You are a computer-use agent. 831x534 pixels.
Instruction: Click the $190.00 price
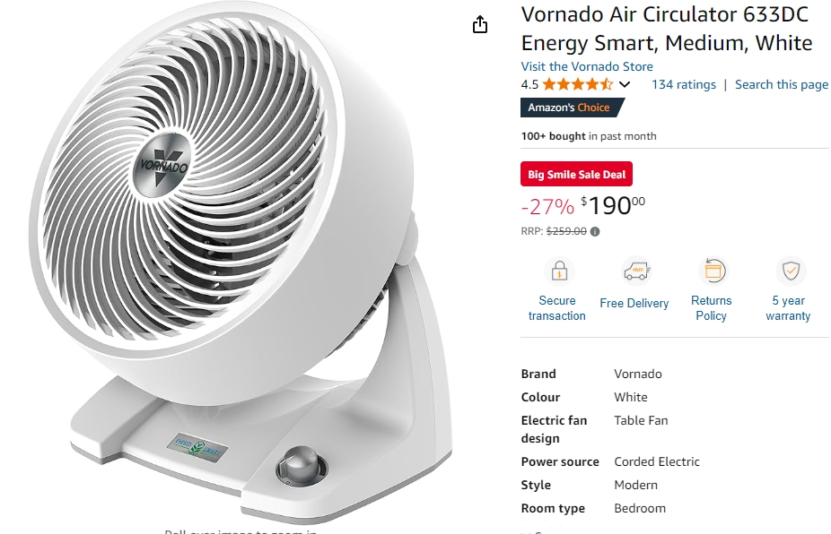pyautogui.click(x=613, y=205)
